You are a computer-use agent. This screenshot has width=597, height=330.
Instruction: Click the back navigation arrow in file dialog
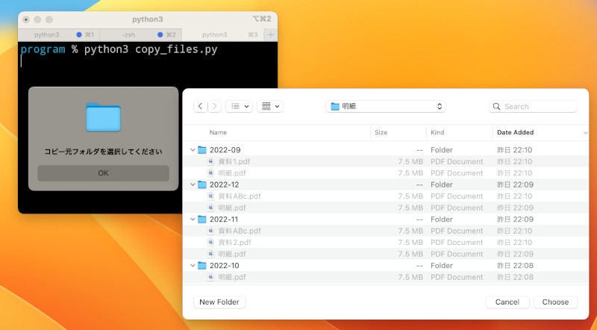pos(201,107)
